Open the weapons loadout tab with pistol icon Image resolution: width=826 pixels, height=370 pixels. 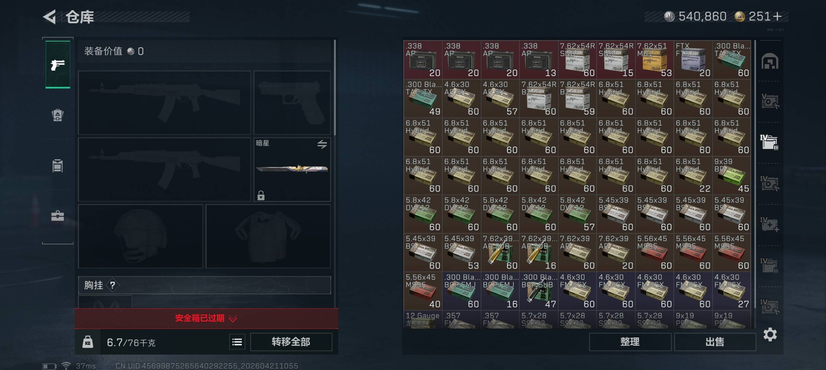pyautogui.click(x=58, y=64)
